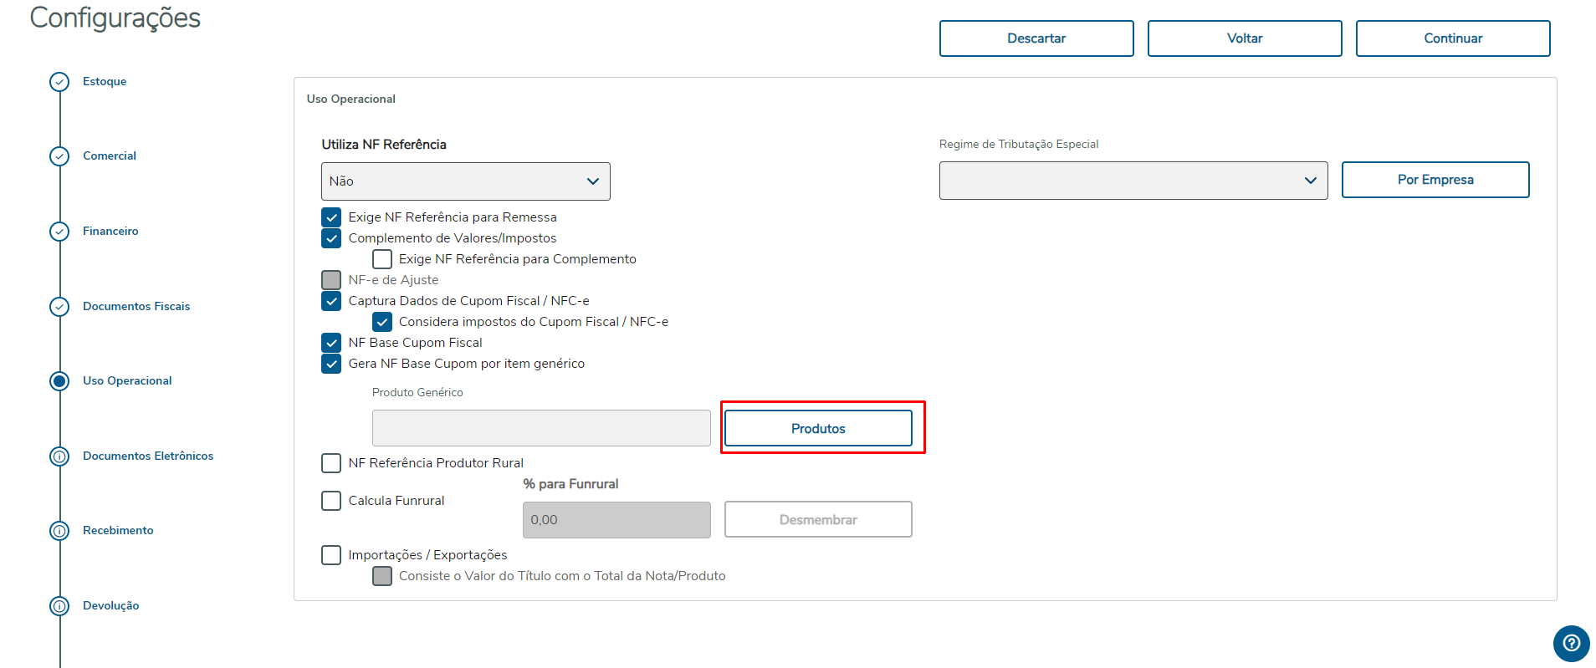Click the Produto Genérico input field
The height and width of the screenshot is (668, 1596).
pos(540,428)
